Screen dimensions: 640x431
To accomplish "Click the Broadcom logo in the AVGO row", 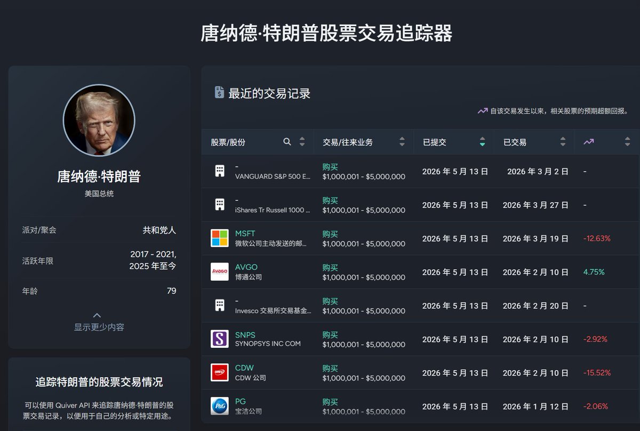I will pyautogui.click(x=219, y=272).
